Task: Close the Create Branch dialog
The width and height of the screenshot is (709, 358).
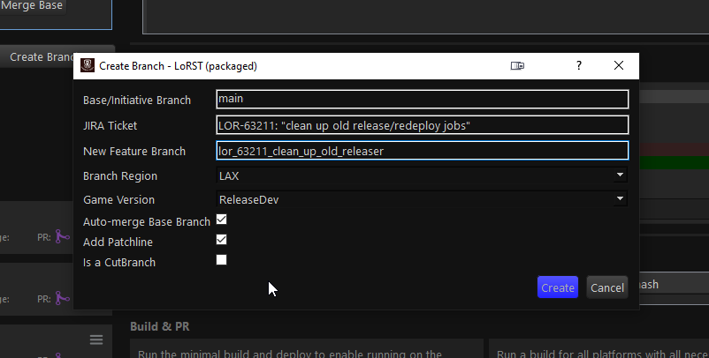Action: (x=619, y=66)
